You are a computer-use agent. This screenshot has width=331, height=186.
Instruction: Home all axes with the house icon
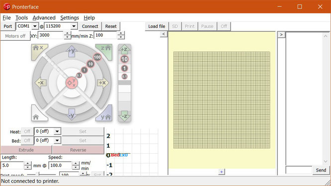(x=38, y=115)
